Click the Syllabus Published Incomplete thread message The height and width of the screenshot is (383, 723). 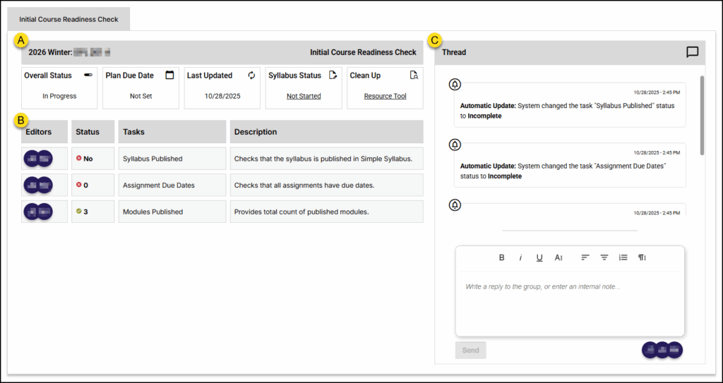(x=570, y=104)
